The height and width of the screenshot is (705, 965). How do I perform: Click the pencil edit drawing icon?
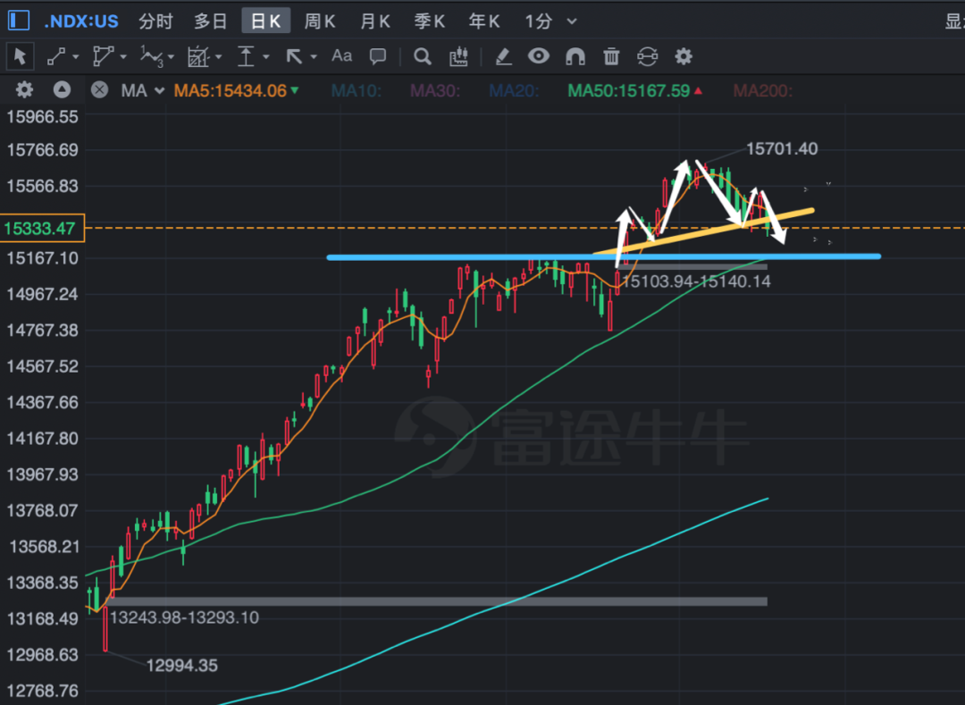tap(503, 56)
